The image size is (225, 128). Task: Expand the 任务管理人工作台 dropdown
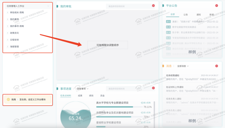[x=48, y=6]
